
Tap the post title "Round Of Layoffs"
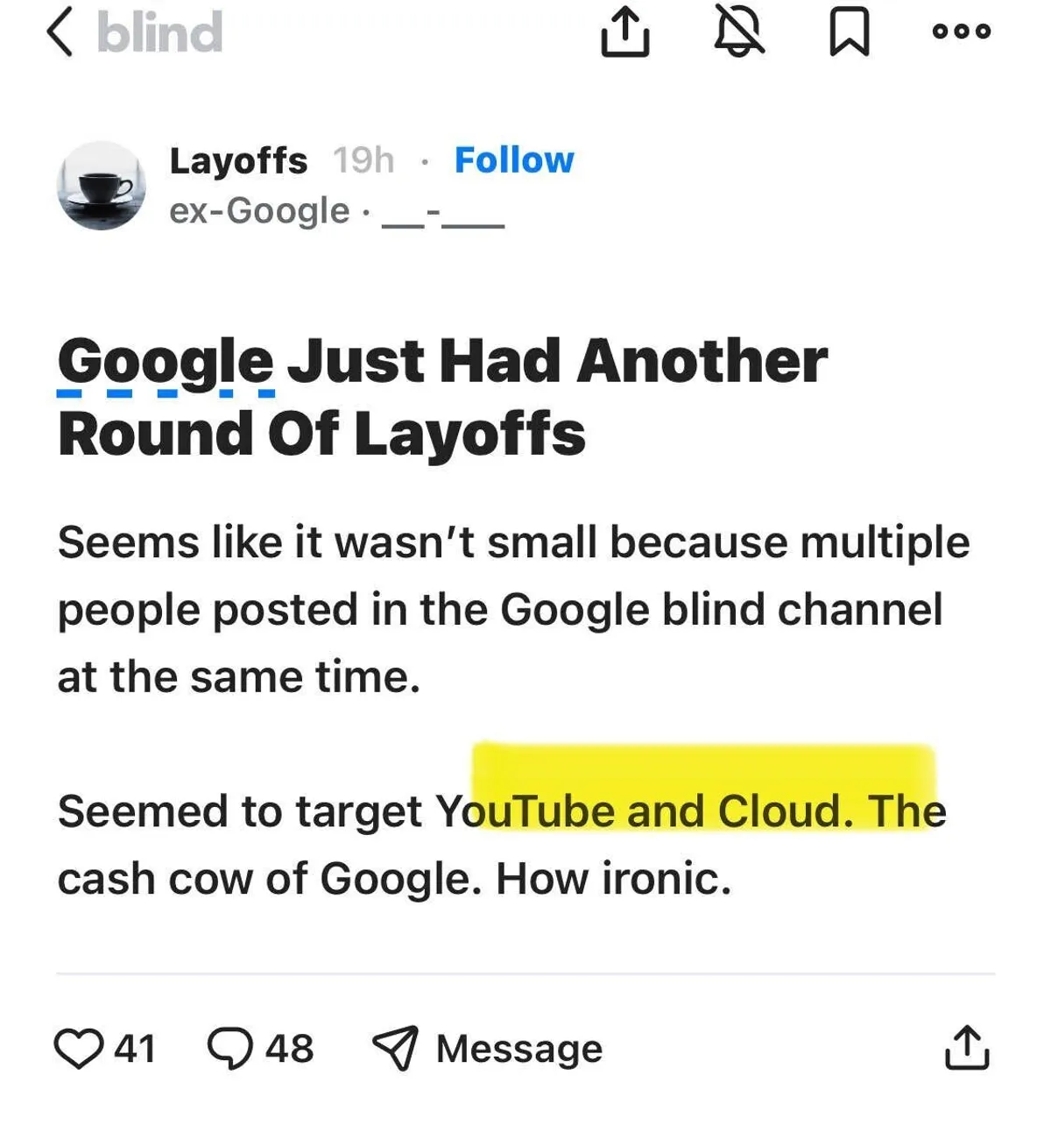coord(321,435)
